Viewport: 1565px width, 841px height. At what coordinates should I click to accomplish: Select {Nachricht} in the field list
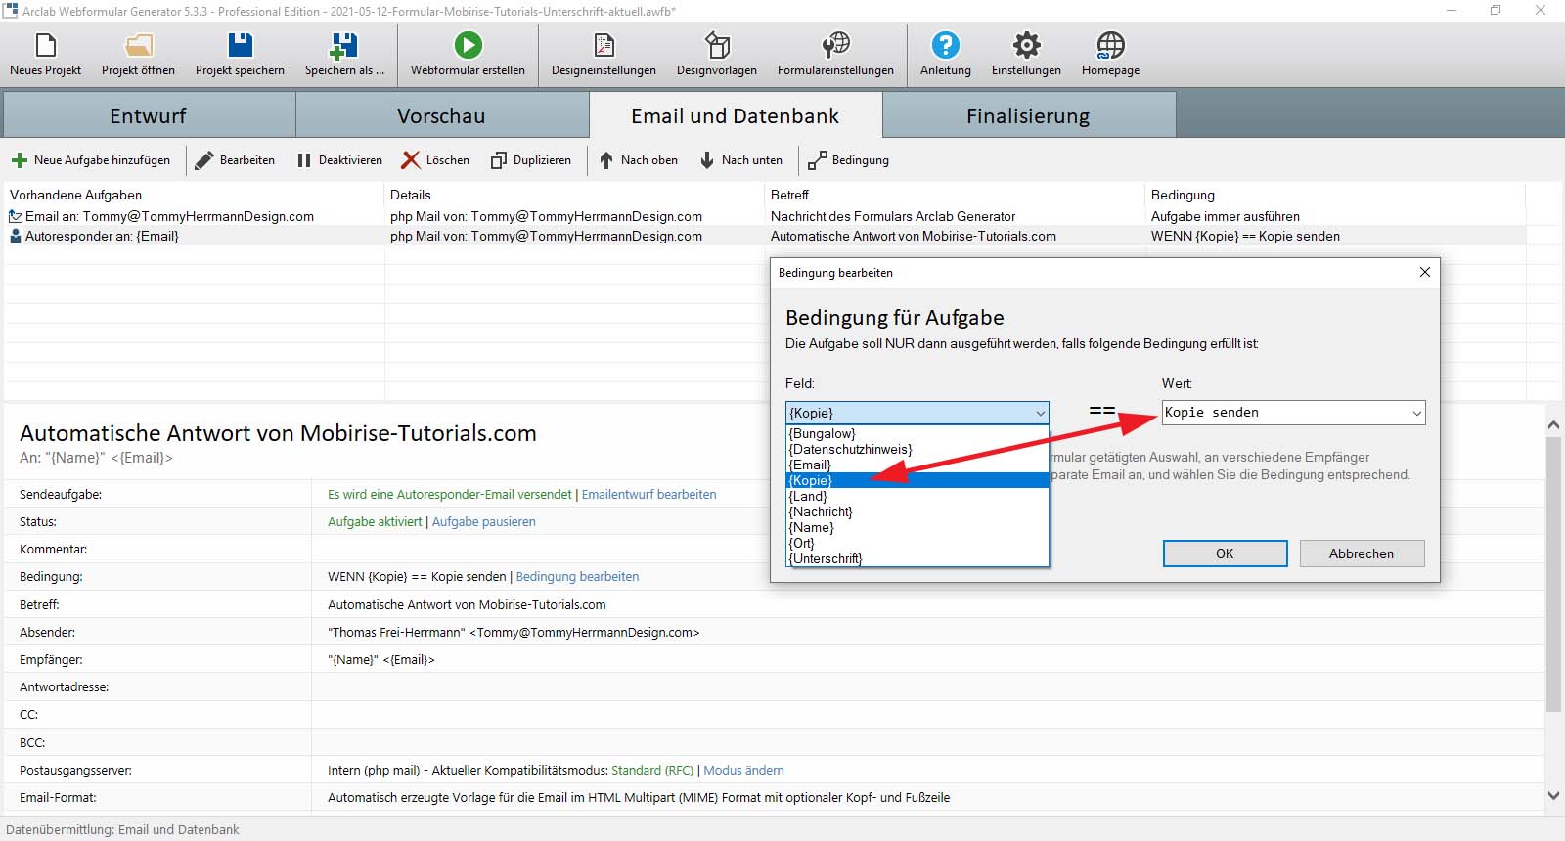pyautogui.click(x=821, y=512)
